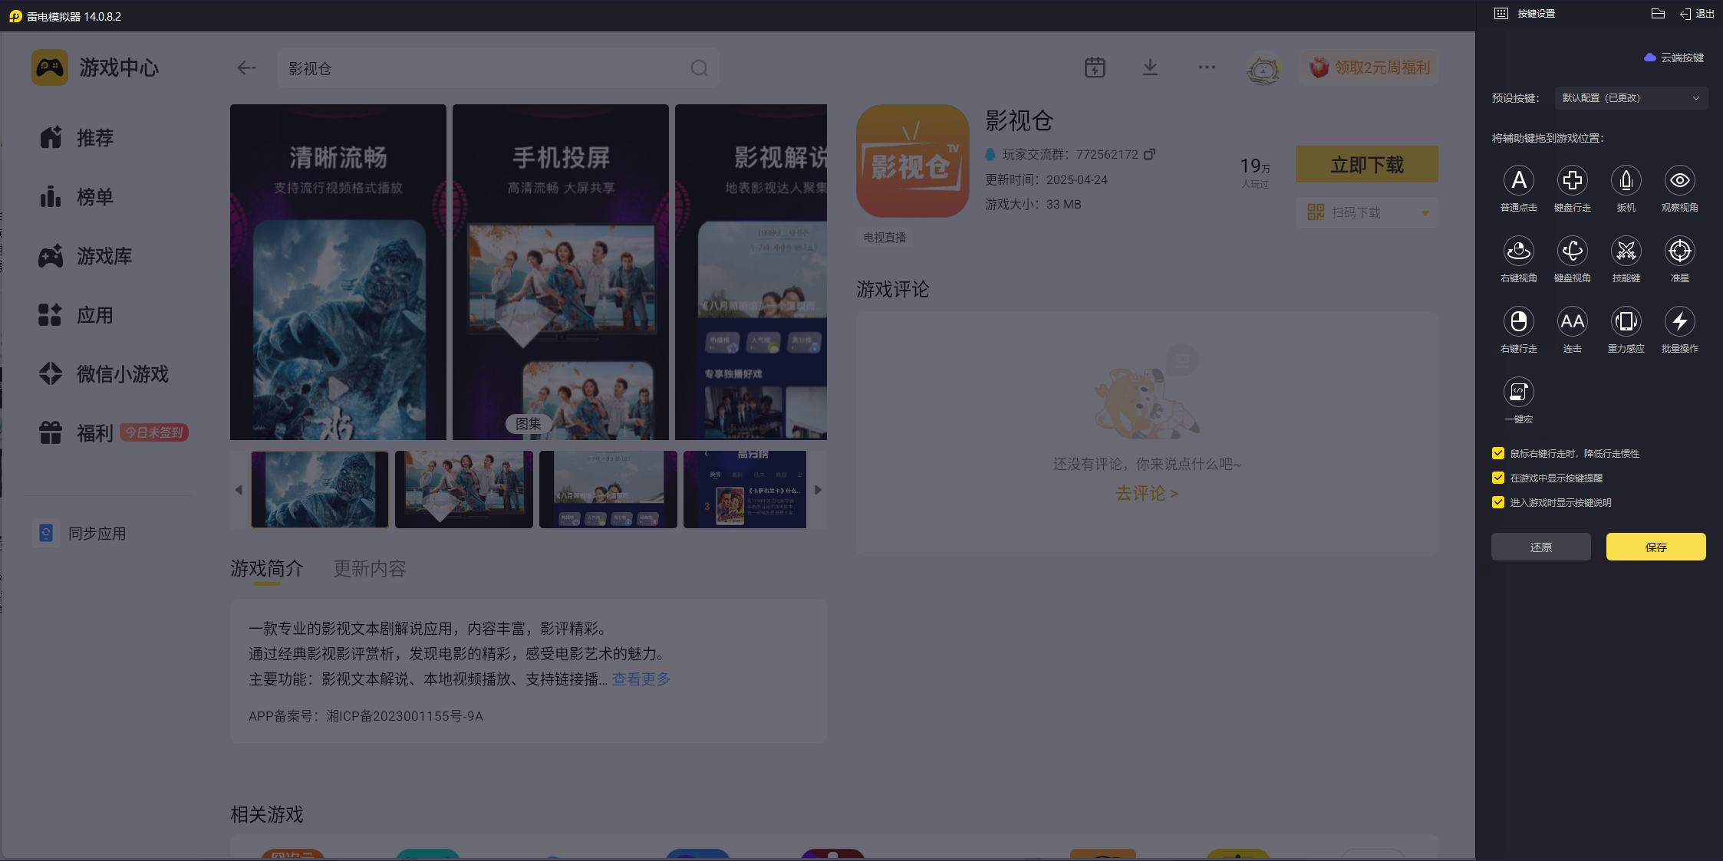Viewport: 1723px width, 861px height.
Task: Select the third screenshot thumbnail with blue buttons
Action: (x=608, y=489)
